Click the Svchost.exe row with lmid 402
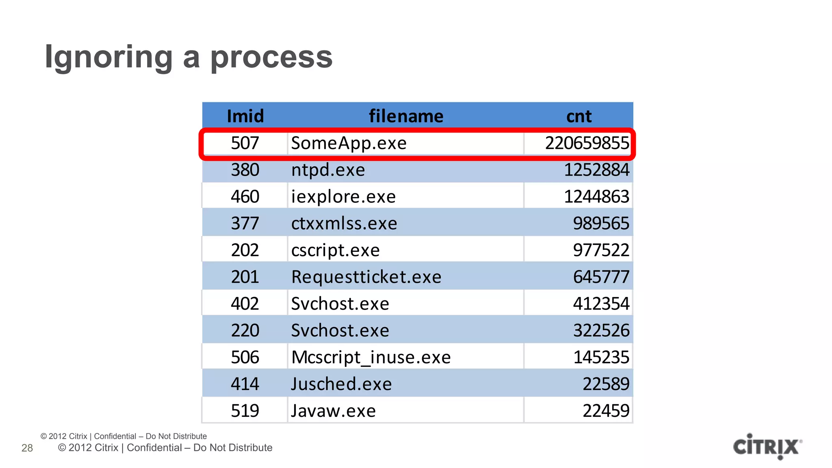This screenshot has width=832, height=468. point(340,304)
